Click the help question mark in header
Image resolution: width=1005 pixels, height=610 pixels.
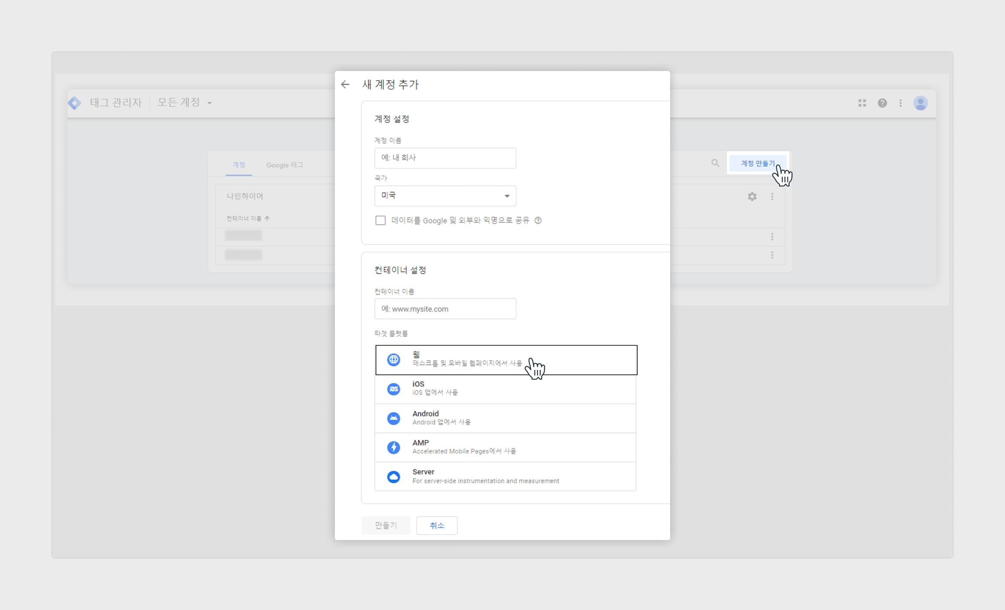pyautogui.click(x=882, y=103)
